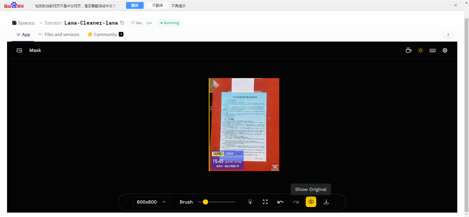
Task: Click the interactive segmentation cursor icon
Action: (x=250, y=202)
